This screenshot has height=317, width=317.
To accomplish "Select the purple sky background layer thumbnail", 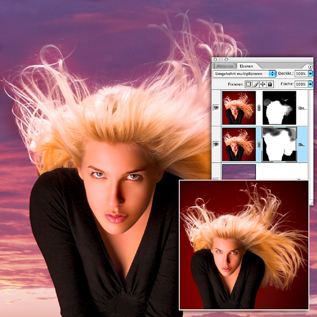I will coord(239,172).
